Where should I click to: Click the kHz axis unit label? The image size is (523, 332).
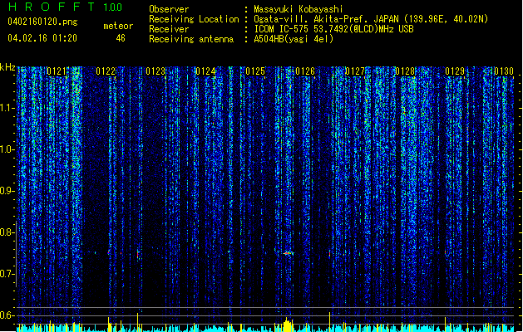(x=7, y=67)
